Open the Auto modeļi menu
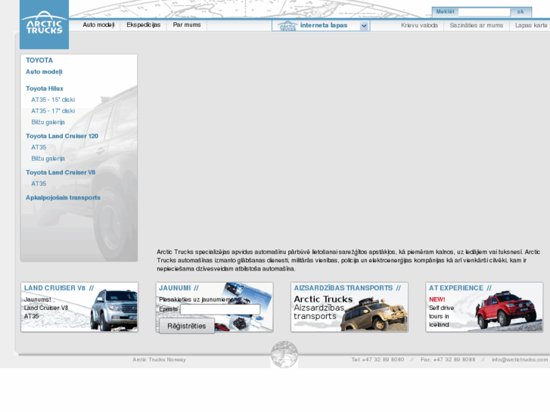 click(98, 25)
